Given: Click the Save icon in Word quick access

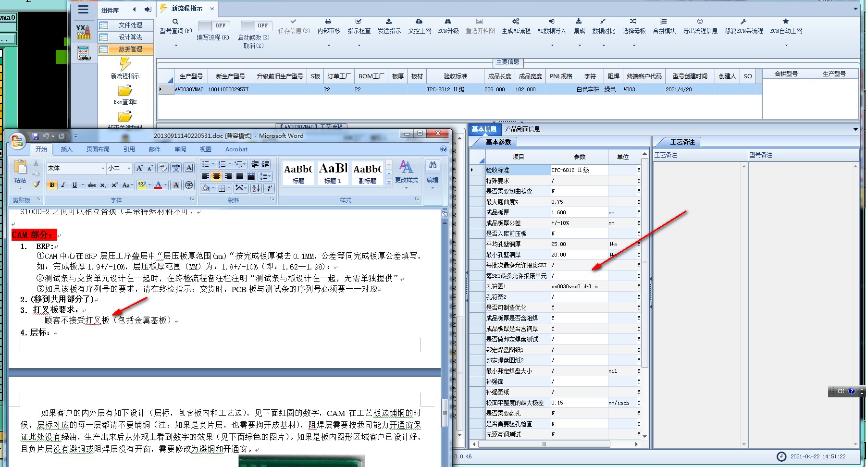Looking at the screenshot, I should (35, 136).
